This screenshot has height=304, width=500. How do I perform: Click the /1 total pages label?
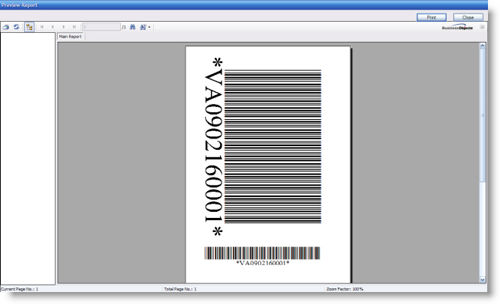click(x=123, y=28)
